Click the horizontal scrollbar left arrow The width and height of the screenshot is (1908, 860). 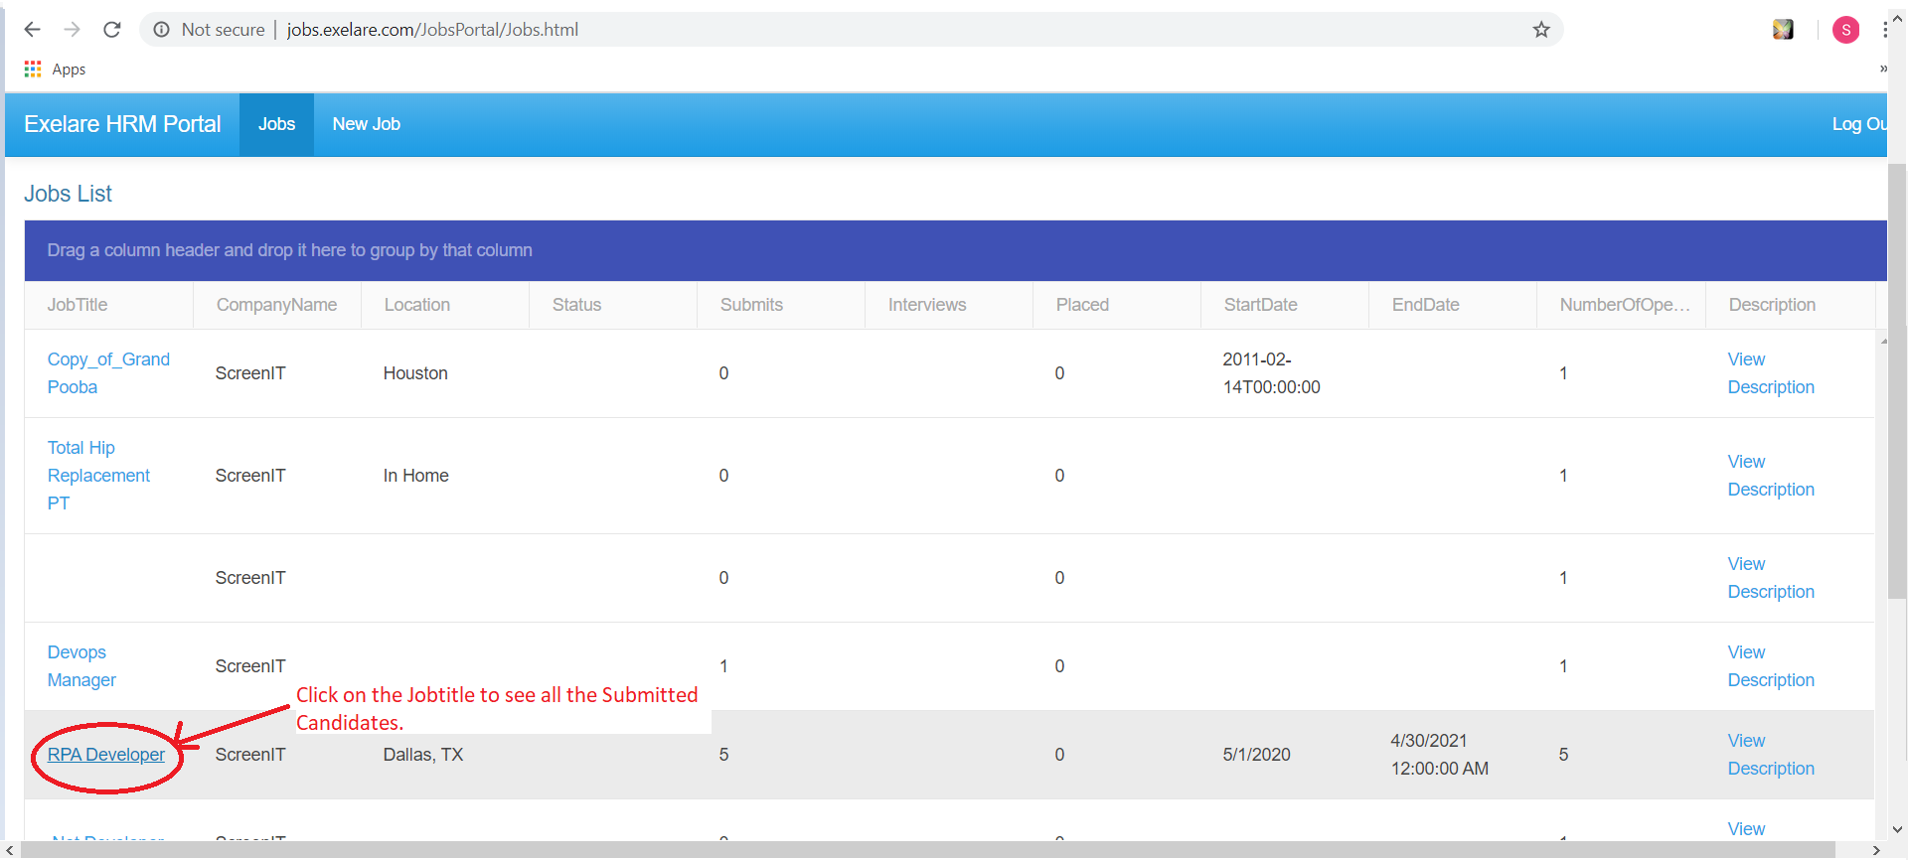pos(10,850)
